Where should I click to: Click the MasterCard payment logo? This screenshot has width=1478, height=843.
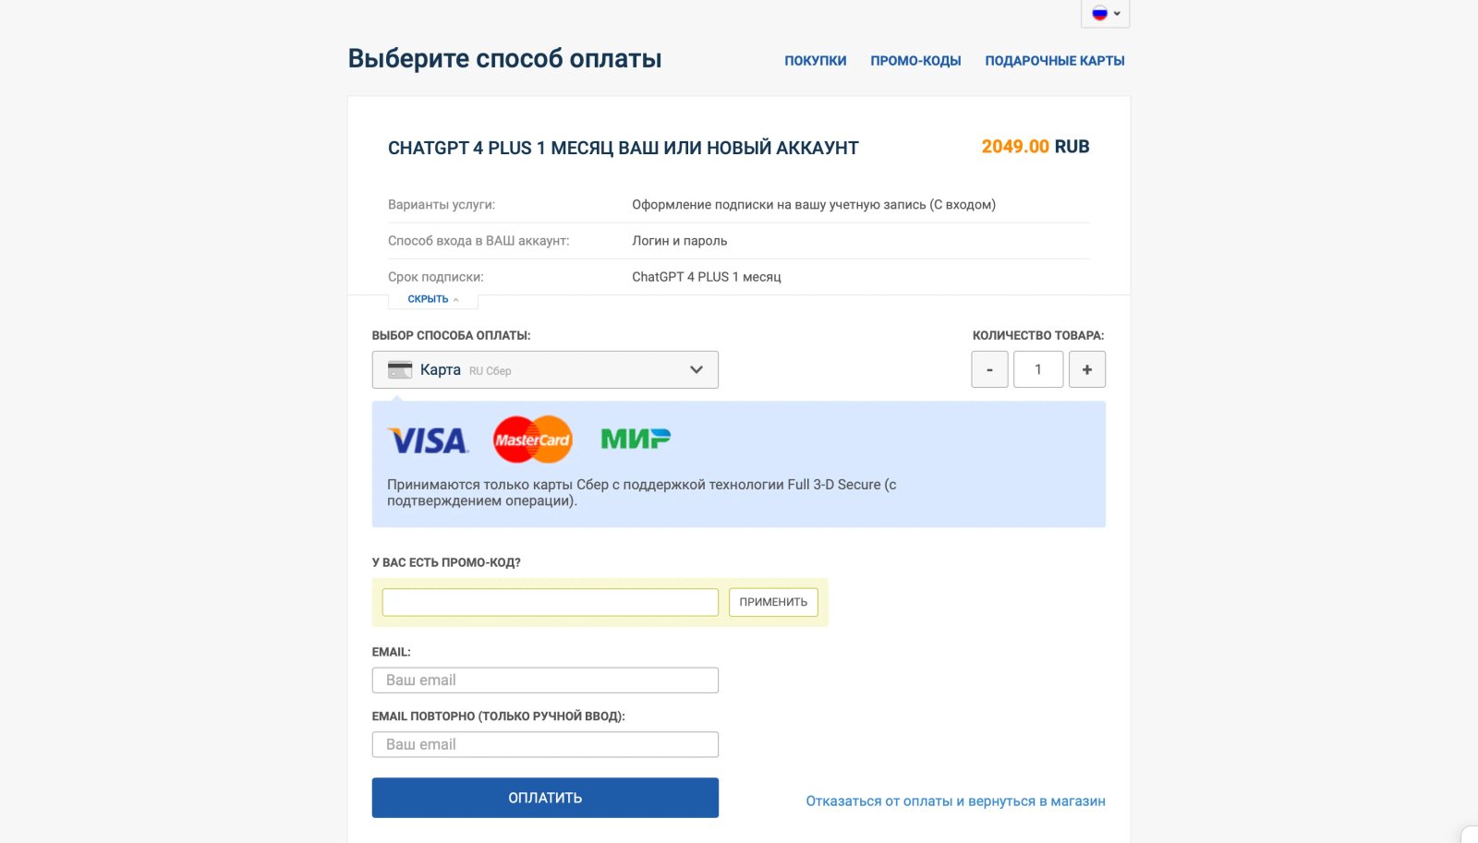[533, 440]
